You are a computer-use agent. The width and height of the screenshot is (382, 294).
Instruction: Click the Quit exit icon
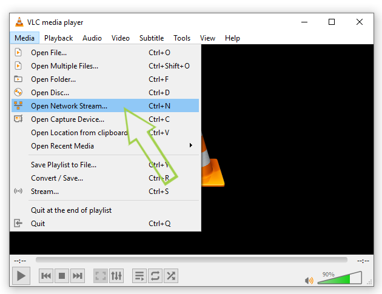click(x=18, y=223)
